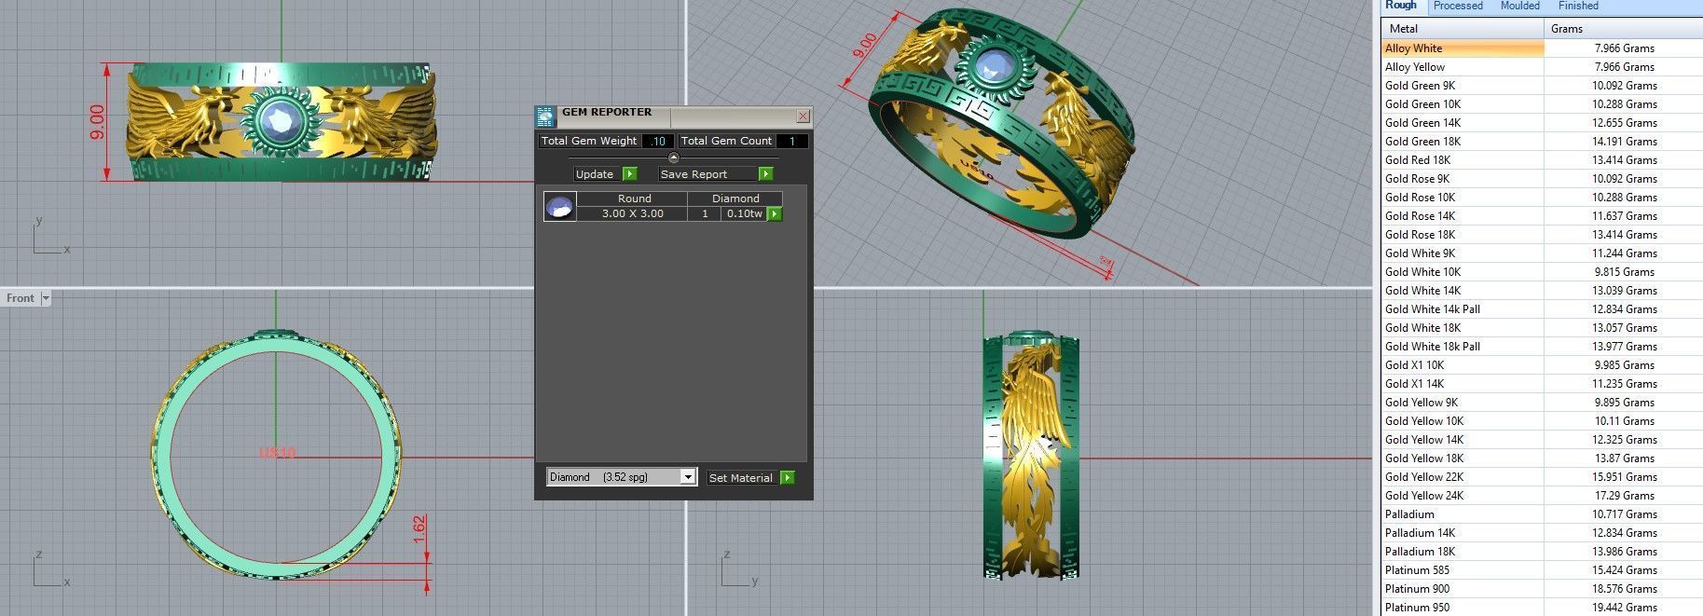This screenshot has width=1703, height=616.
Task: Select the Gold Yellow 14K row
Action: [x=1542, y=440]
